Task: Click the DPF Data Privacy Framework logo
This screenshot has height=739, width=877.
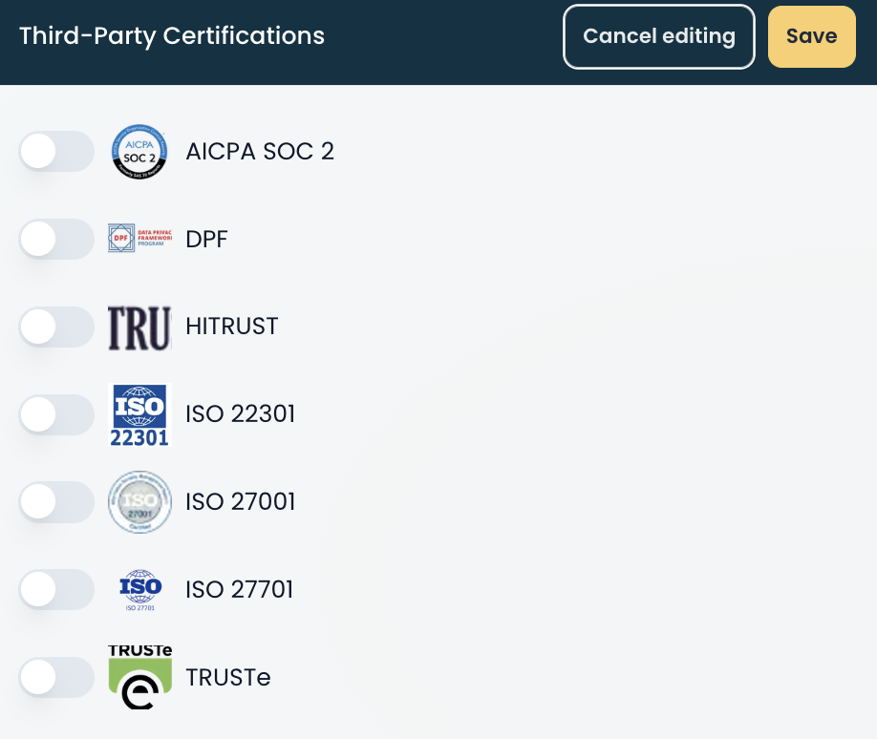Action: 139,239
